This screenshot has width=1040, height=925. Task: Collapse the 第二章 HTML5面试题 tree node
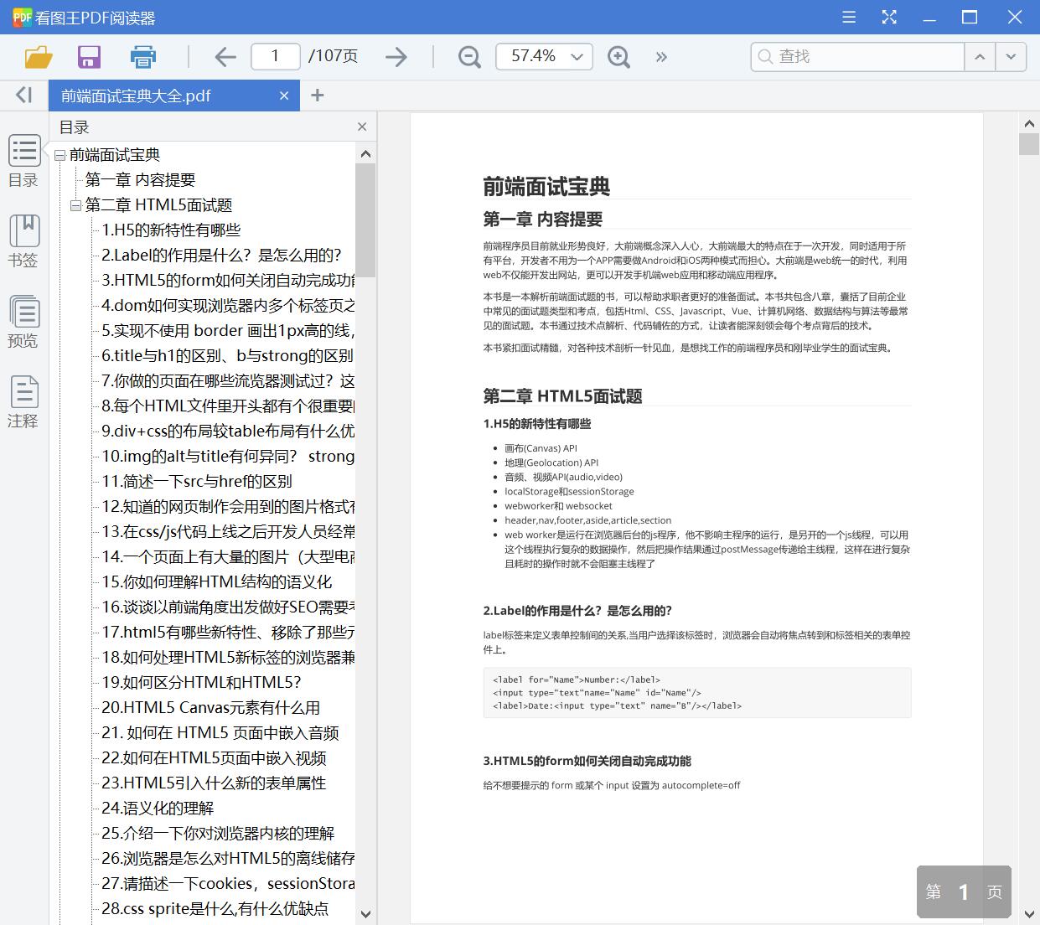(x=75, y=205)
